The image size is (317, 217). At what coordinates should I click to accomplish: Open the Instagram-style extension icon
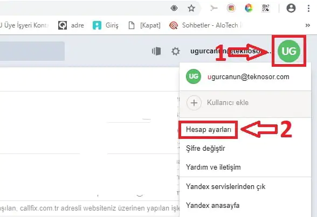tap(231, 8)
